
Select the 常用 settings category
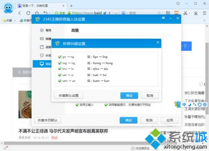tap(46, 30)
